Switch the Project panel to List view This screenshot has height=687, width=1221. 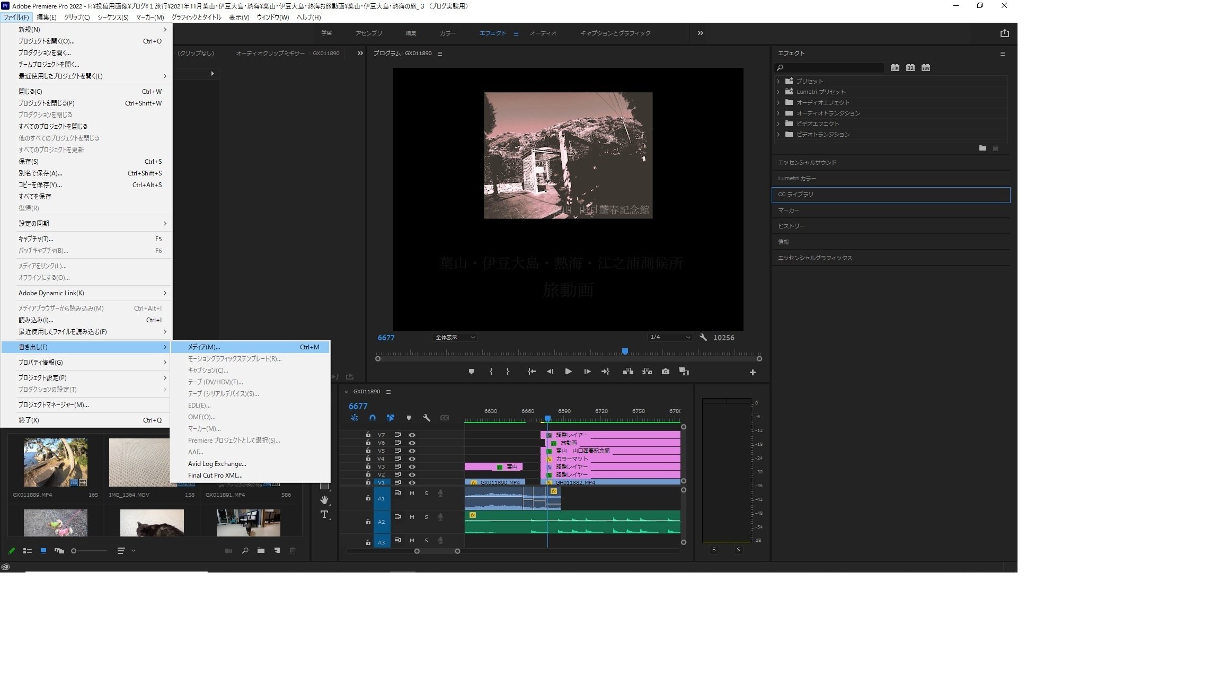tap(27, 550)
